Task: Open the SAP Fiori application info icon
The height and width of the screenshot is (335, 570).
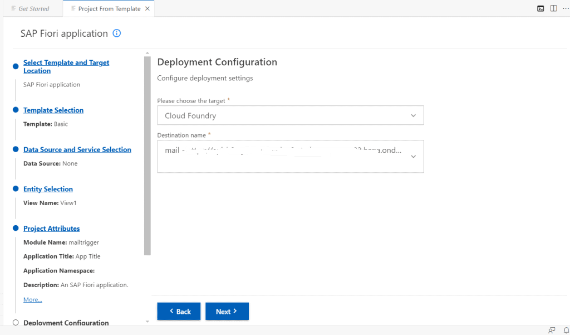Action: [117, 33]
